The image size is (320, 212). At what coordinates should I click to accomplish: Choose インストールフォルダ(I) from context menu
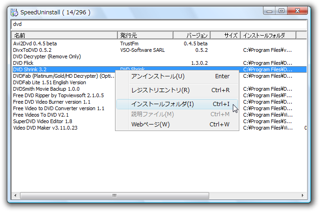(177, 104)
